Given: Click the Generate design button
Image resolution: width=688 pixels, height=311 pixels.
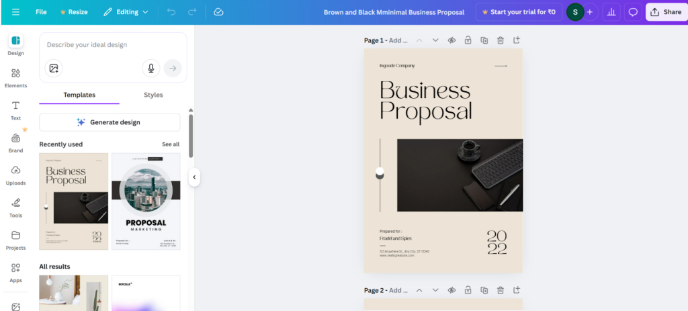Looking at the screenshot, I should click(x=110, y=122).
